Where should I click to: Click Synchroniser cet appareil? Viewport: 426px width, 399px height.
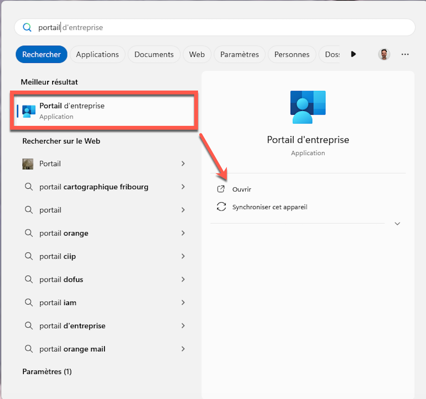point(270,207)
